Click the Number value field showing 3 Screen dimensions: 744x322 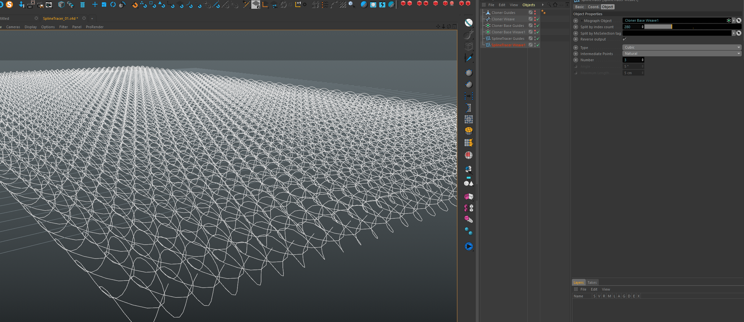pos(631,60)
